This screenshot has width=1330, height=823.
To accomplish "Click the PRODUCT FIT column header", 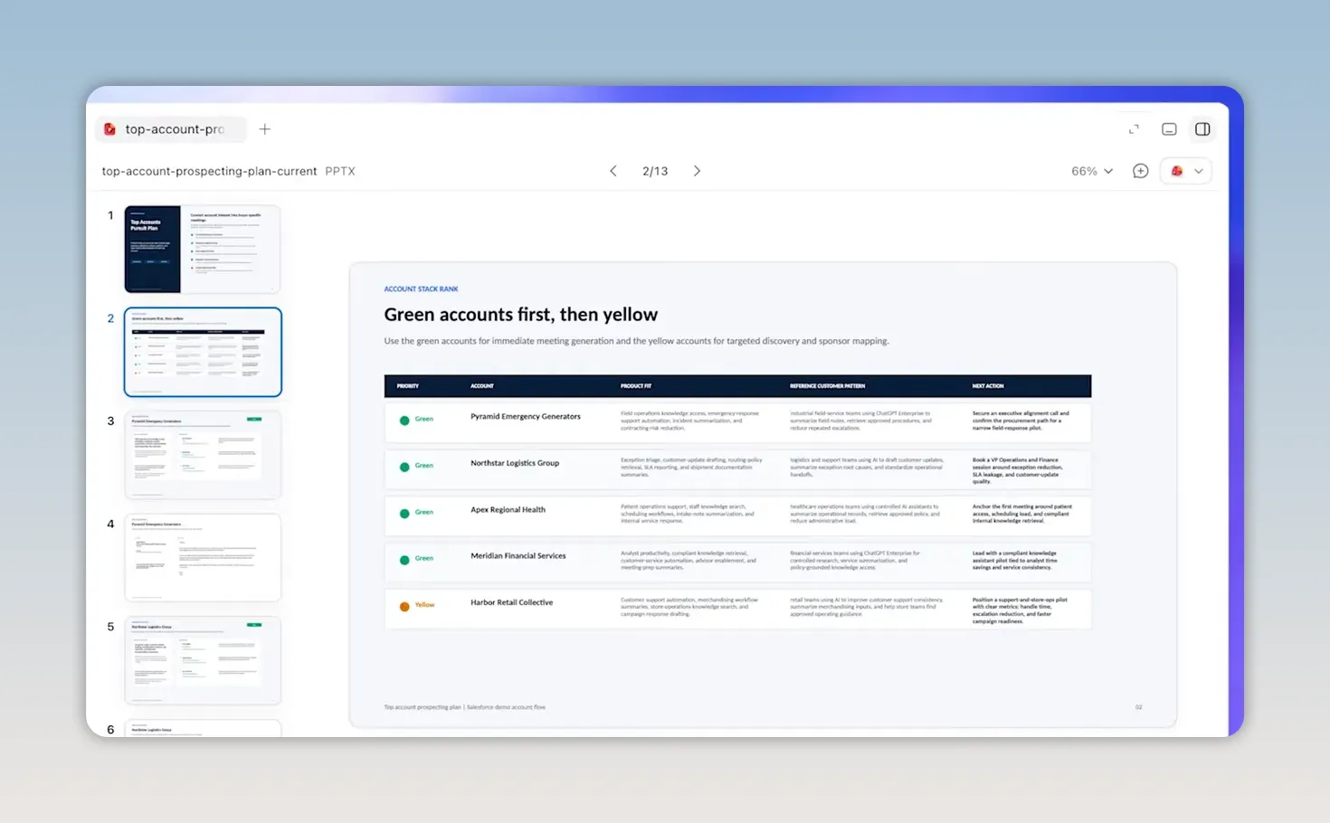I will pos(636,386).
